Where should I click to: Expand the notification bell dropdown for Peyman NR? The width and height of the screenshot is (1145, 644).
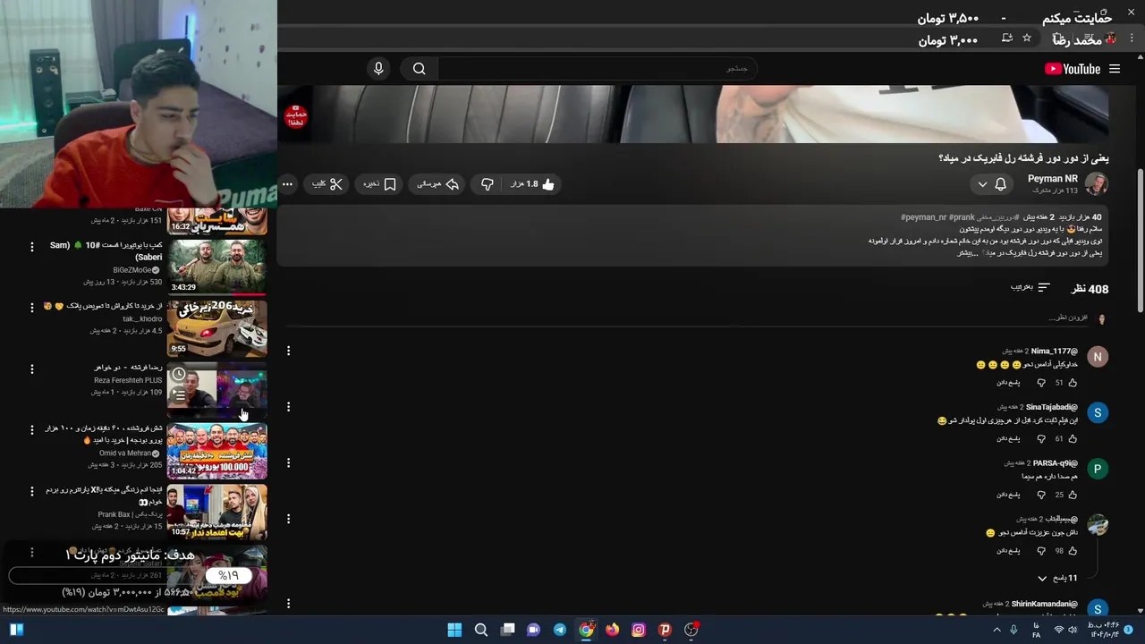pyautogui.click(x=991, y=184)
